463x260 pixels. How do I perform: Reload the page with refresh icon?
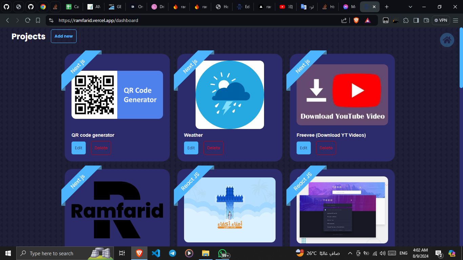coord(28,20)
